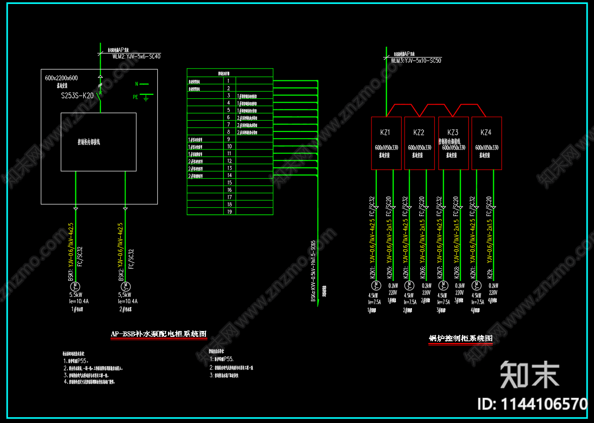Select the "BSK1:" cable tag

pyautogui.click(x=71, y=276)
